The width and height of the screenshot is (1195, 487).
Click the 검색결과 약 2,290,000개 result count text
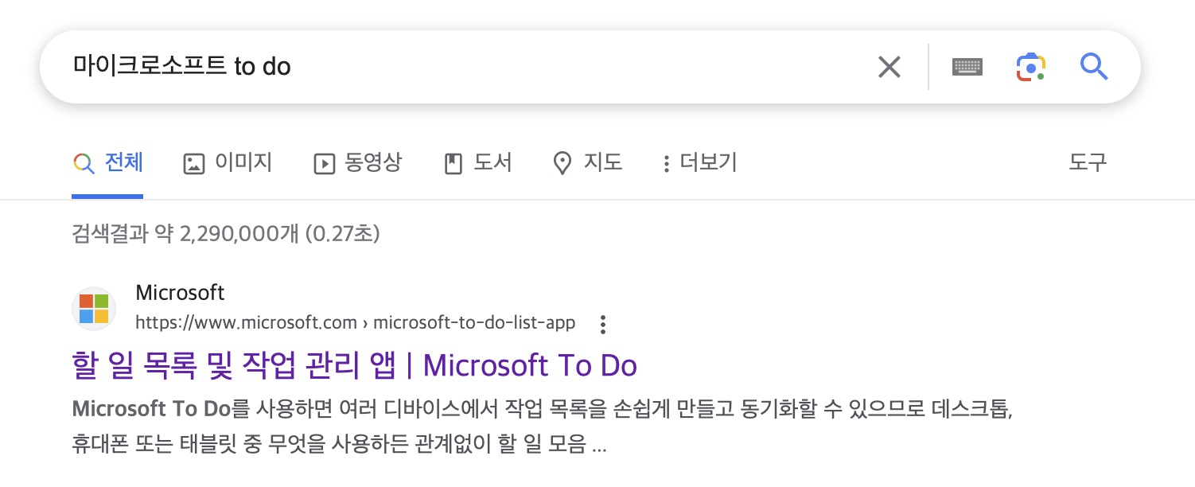pos(225,234)
